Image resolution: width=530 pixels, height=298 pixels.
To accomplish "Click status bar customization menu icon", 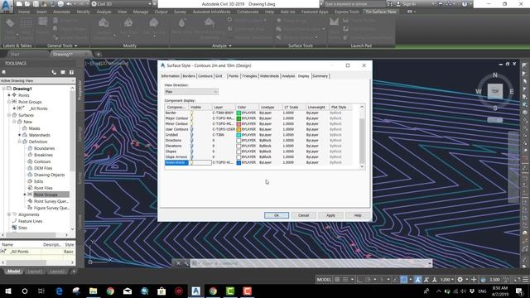I will click(526, 280).
